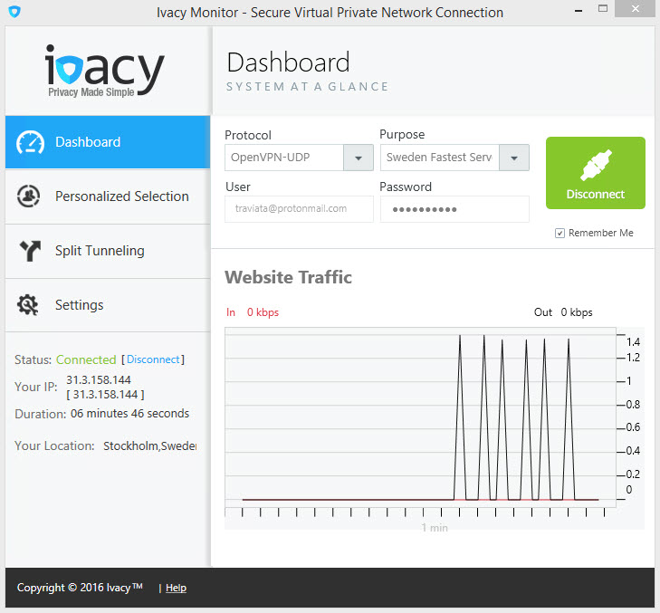The image size is (660, 613).
Task: Click the Copyright 2016 Ivacy text
Action: 80,588
